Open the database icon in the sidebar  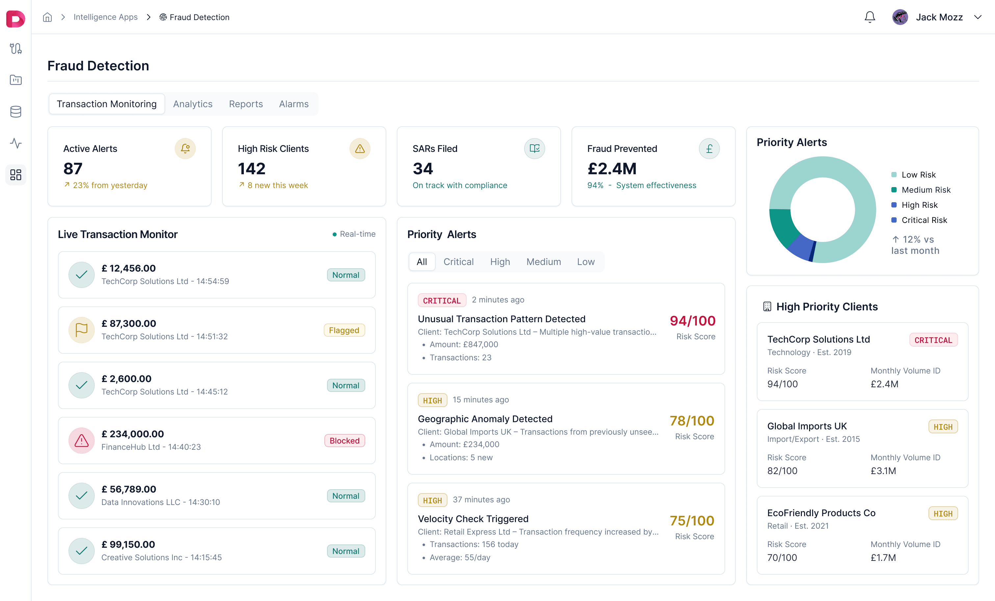[15, 112]
